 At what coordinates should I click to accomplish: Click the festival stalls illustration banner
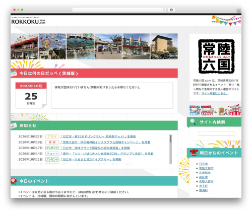click(215, 110)
